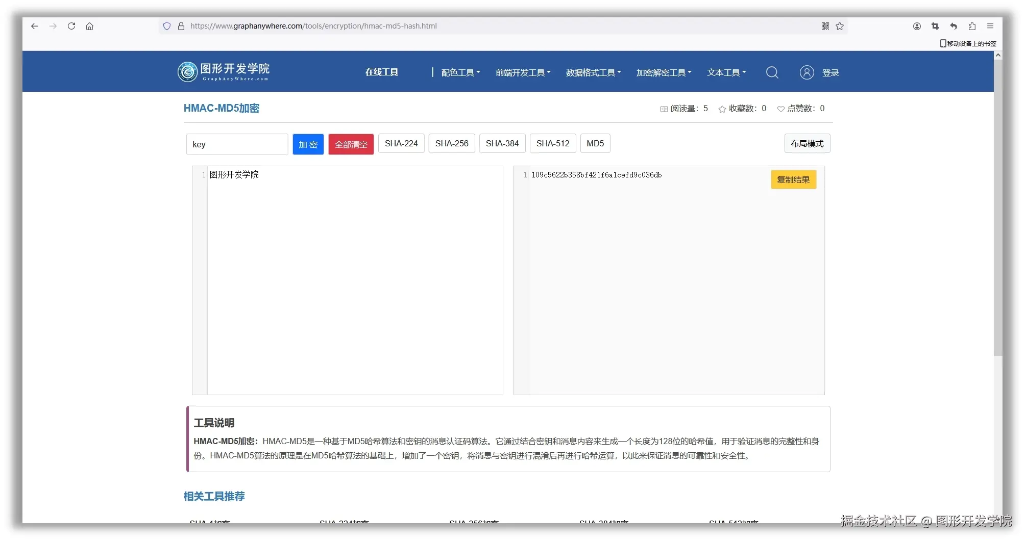Image resolution: width=1026 pixels, height=542 pixels.
Task: Click the user account avatar icon before 登录
Action: [806, 72]
